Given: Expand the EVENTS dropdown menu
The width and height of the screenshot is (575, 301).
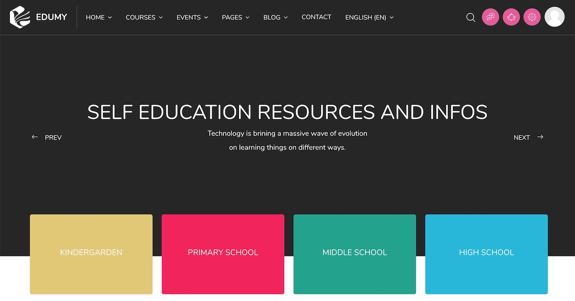Looking at the screenshot, I should click(x=192, y=17).
